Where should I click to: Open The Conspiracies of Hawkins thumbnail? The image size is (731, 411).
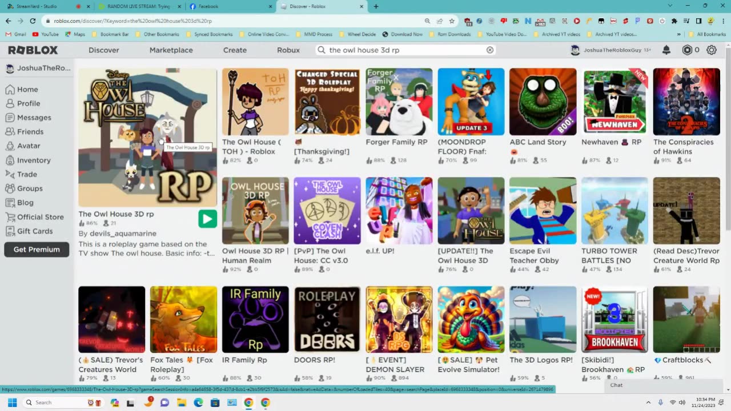(x=686, y=102)
